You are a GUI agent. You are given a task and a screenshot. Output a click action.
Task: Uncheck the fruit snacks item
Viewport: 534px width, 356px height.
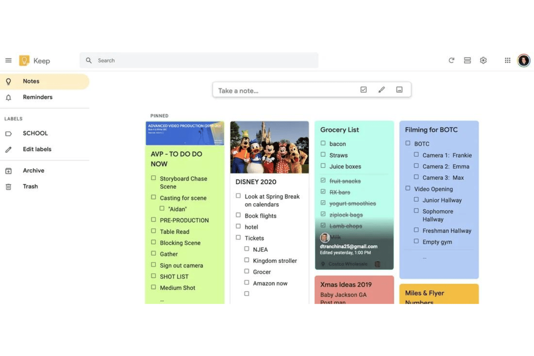[323, 180]
